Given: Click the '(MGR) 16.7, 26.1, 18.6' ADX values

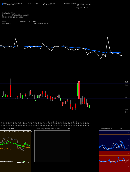Looking at the screenshot, I should click(x=28, y=21).
